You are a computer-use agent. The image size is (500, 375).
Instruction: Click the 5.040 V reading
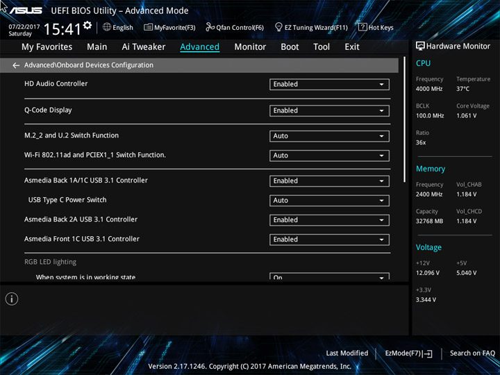click(467, 273)
